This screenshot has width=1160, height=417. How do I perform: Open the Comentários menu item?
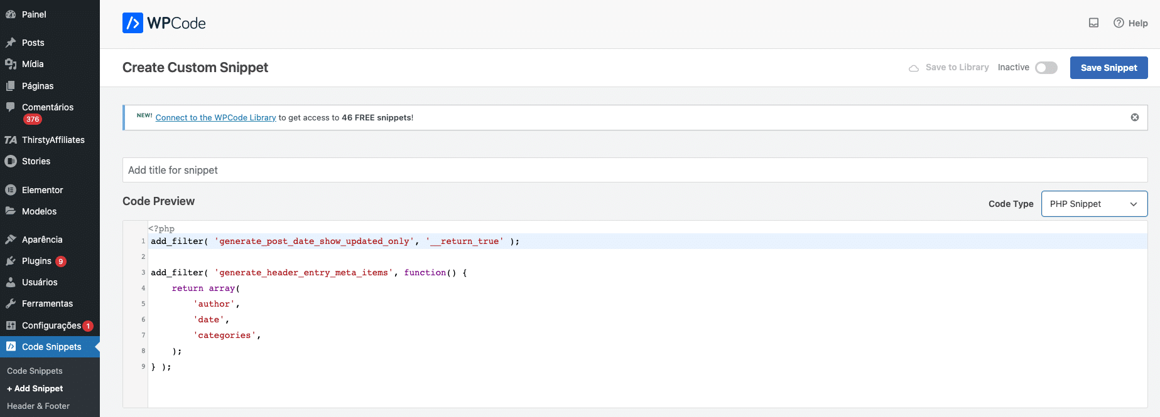[x=47, y=107]
